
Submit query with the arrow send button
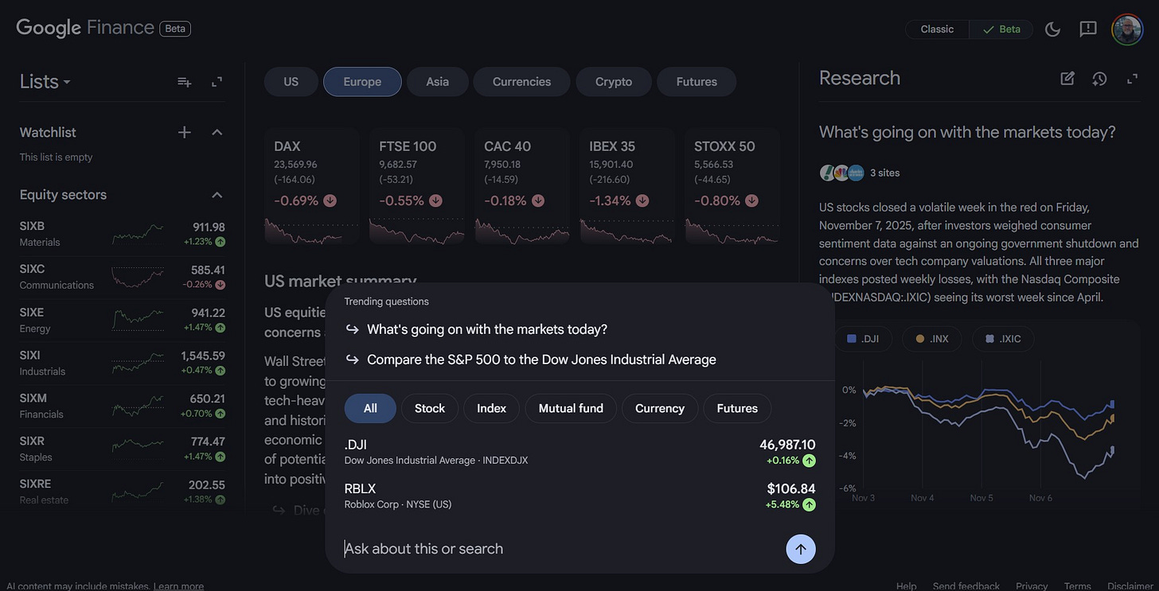pos(801,549)
